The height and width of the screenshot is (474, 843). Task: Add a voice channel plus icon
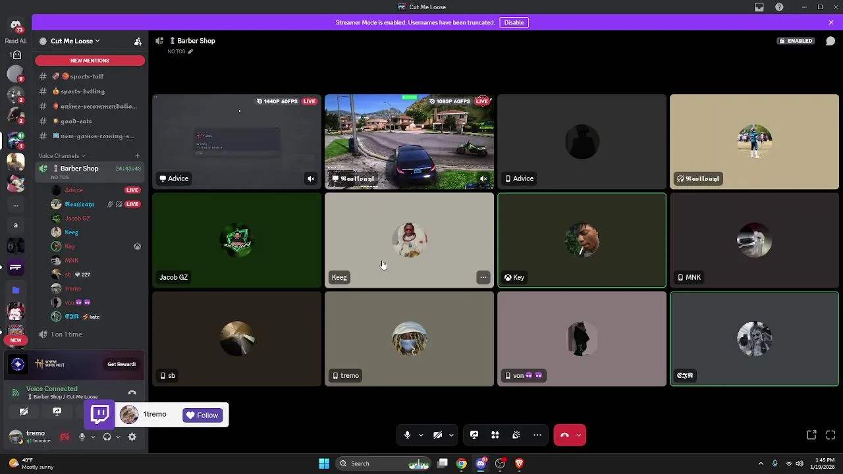click(x=137, y=156)
